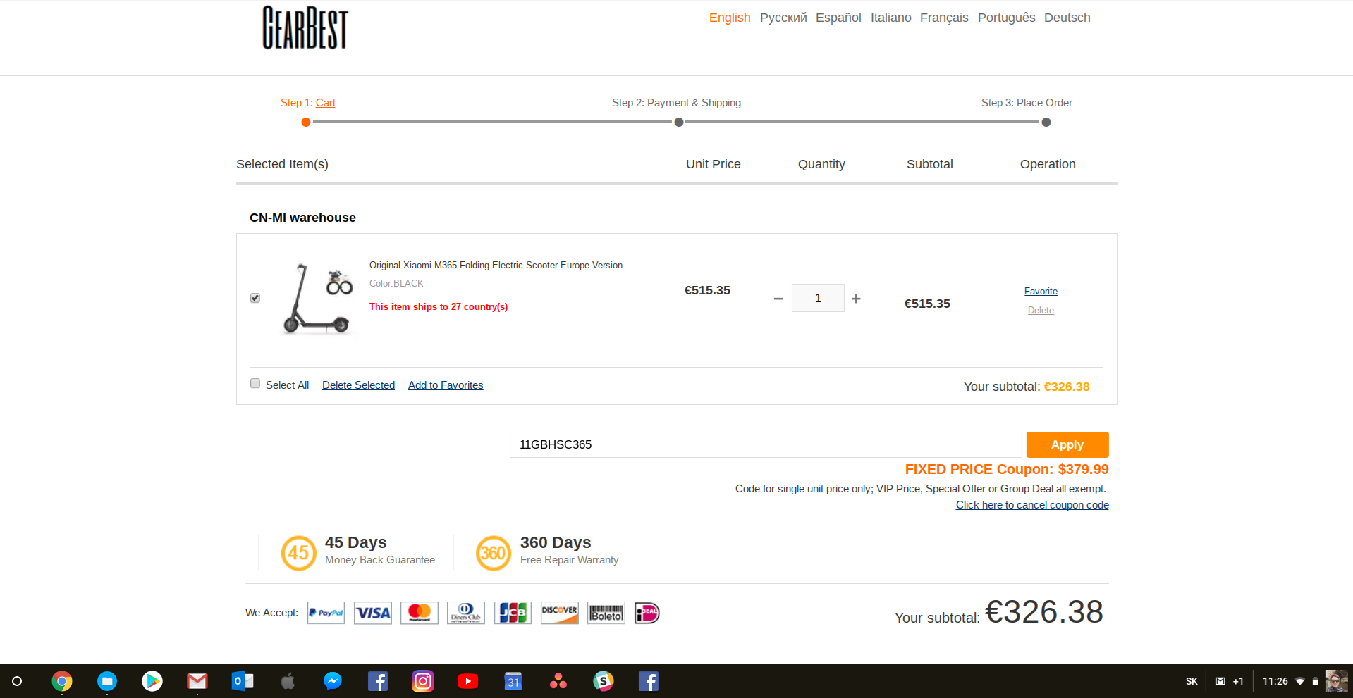Apply the coupon code
Image resolution: width=1353 pixels, height=698 pixels.
pyautogui.click(x=1067, y=444)
